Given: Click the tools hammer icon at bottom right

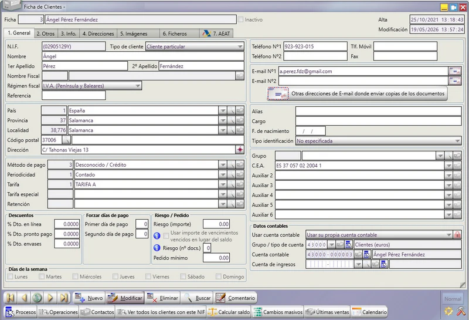Looking at the screenshot, I should coord(461,311).
